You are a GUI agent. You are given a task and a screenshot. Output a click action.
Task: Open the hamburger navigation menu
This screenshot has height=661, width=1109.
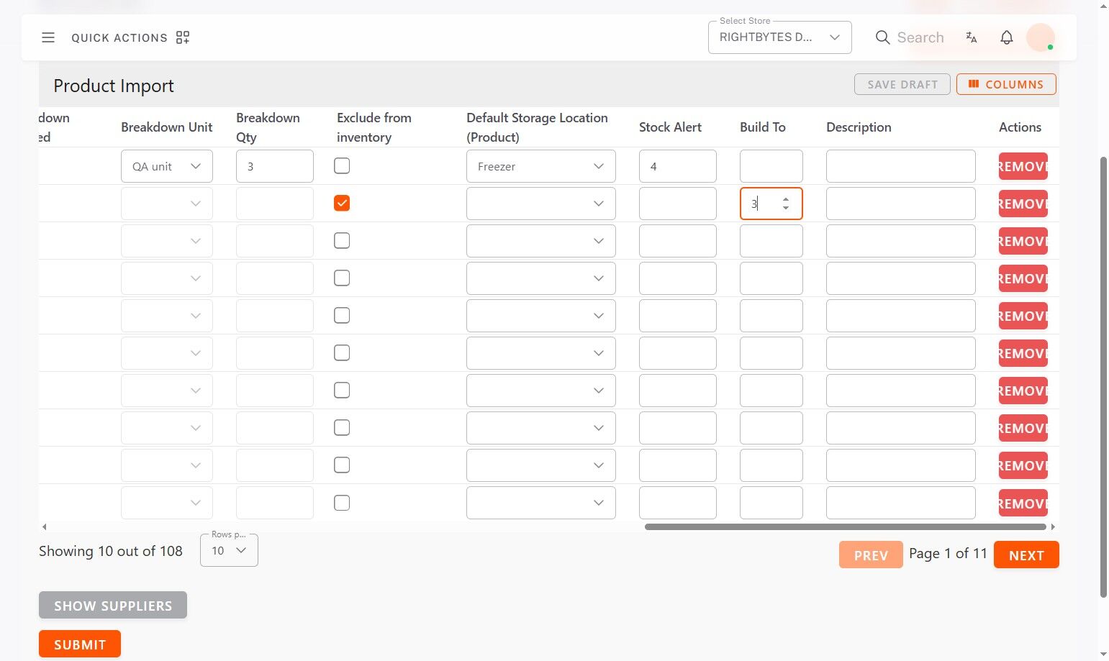[x=48, y=37]
